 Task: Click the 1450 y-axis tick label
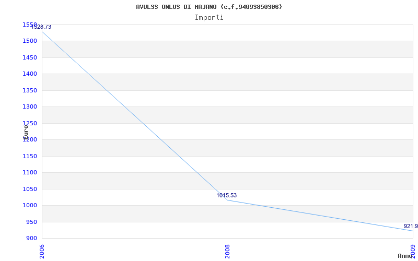30,57
